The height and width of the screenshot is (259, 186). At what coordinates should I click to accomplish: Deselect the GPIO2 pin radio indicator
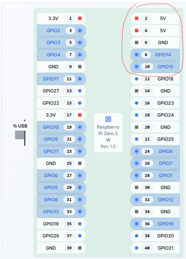tap(80, 31)
